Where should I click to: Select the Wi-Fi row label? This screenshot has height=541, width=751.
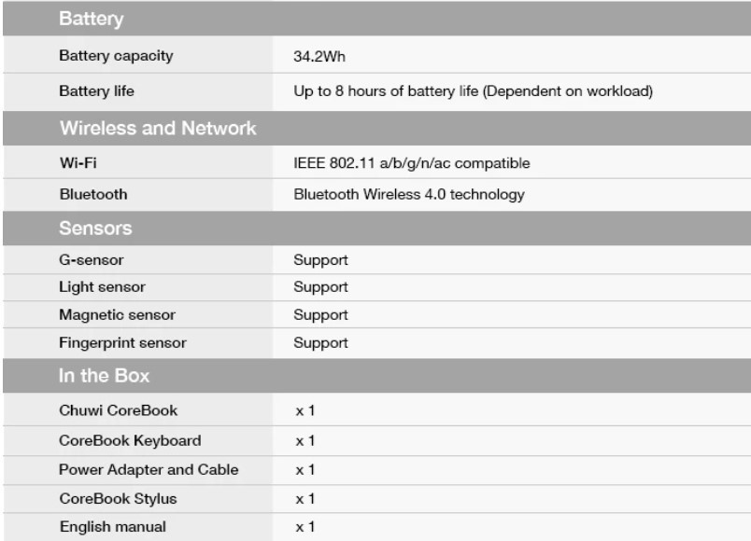point(78,162)
